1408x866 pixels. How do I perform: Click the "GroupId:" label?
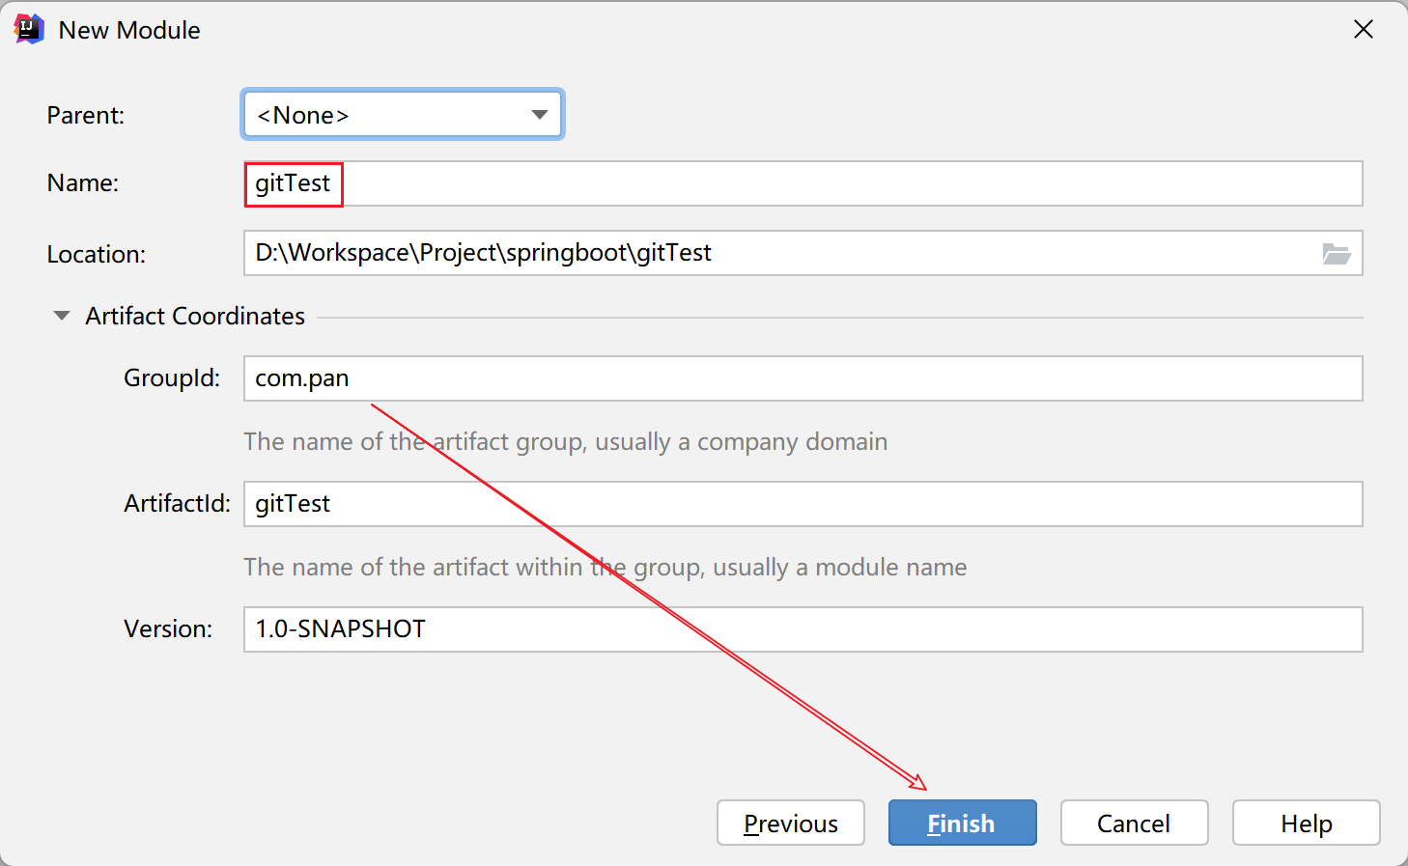point(172,377)
